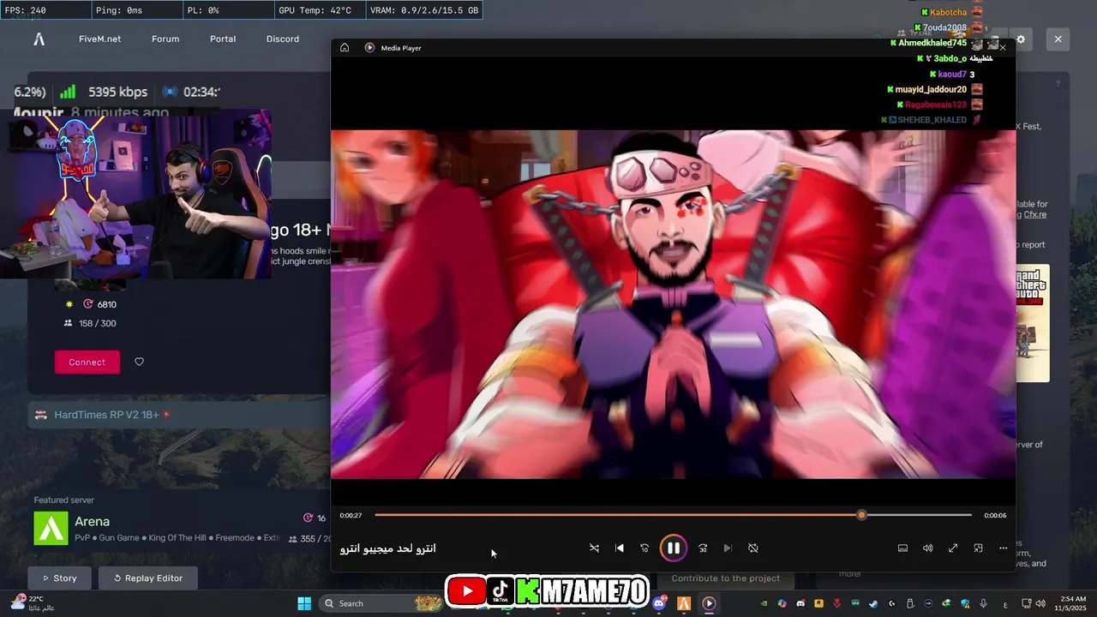Open Discord from the taskbar
Viewport: 1097px width, 617px height.
pos(659,603)
